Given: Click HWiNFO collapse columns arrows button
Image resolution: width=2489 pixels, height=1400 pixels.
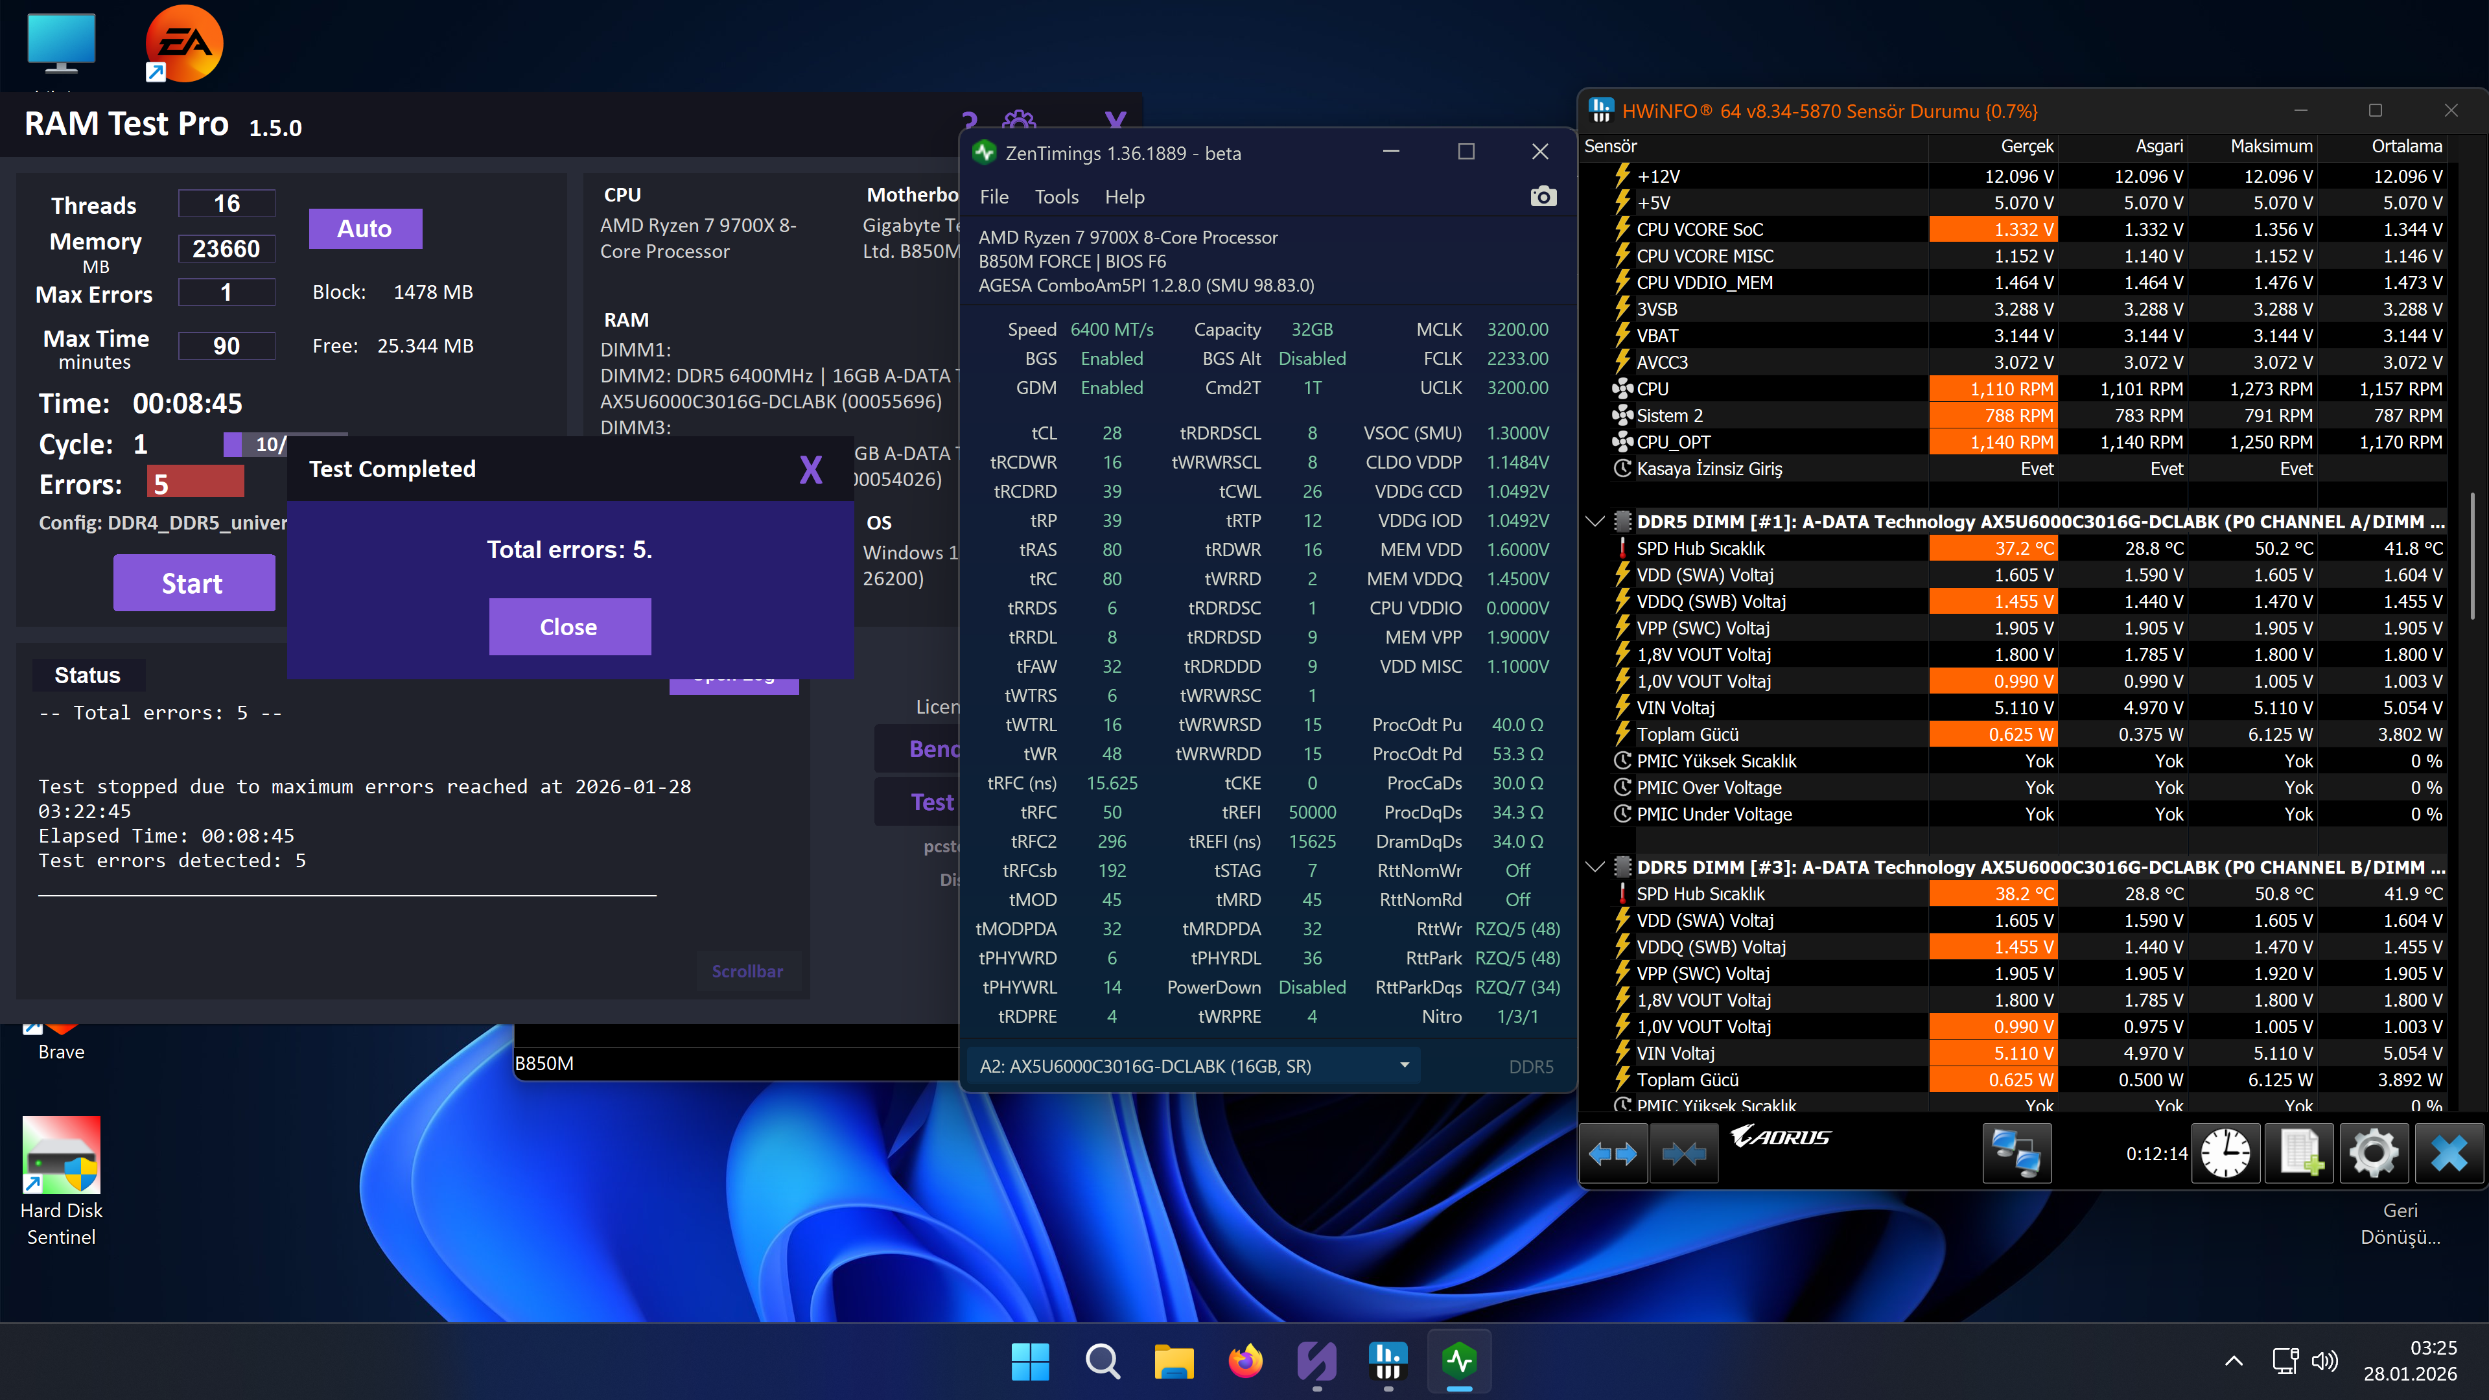Looking at the screenshot, I should click(x=1684, y=1154).
